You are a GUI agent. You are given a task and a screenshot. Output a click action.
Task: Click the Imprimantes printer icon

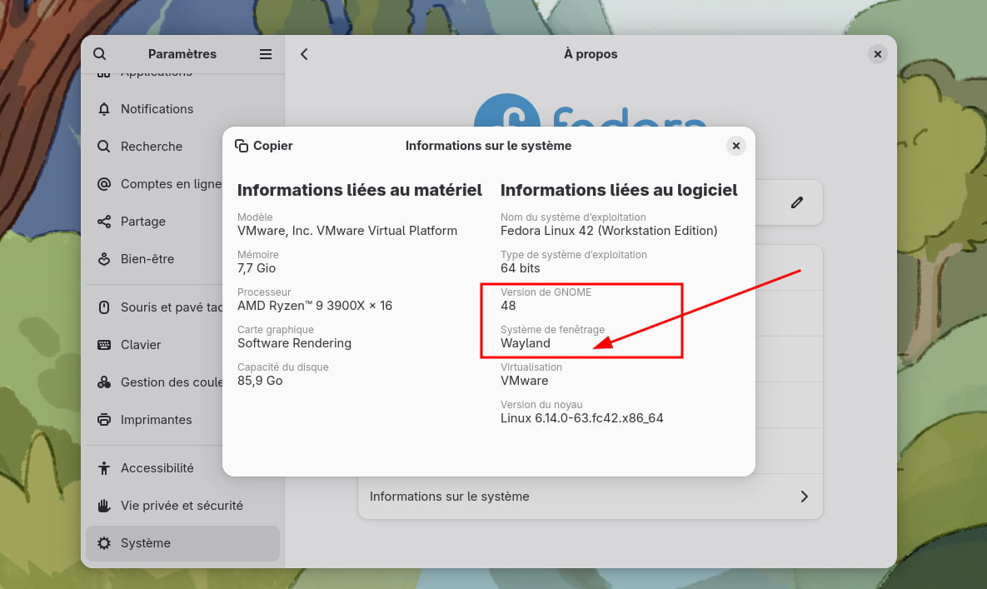[x=104, y=420]
